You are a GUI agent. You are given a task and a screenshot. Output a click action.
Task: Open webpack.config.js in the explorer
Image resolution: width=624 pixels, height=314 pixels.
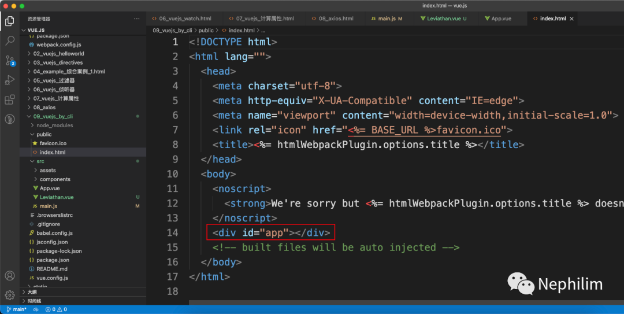(x=59, y=45)
